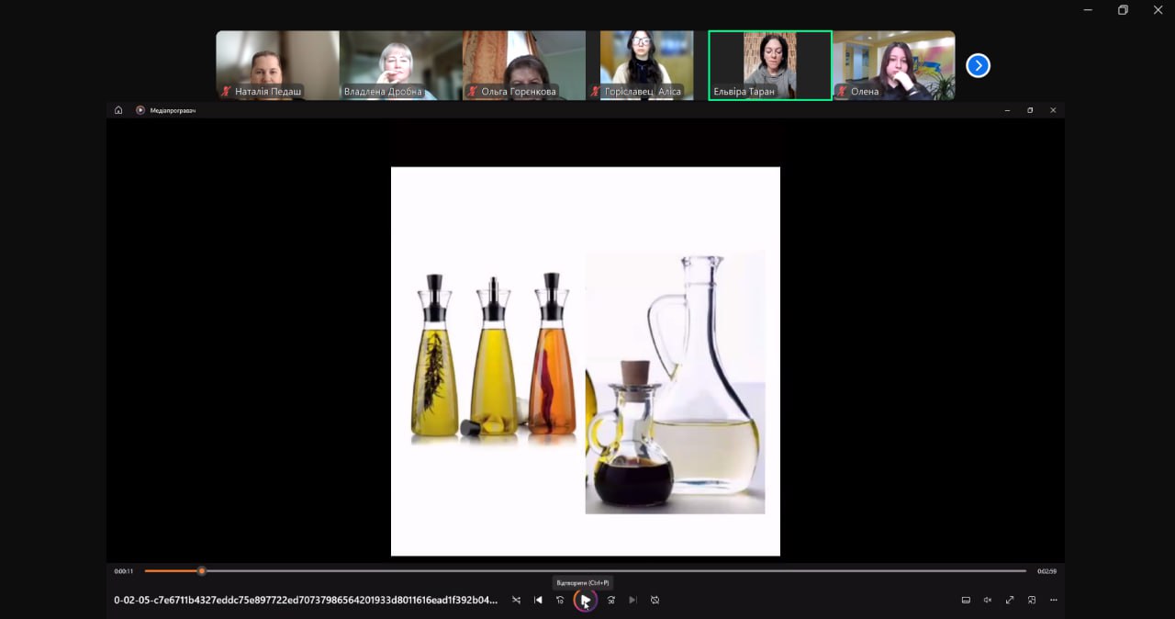Toggle repeat mode in media player
The width and height of the screenshot is (1175, 619).
[x=655, y=600]
